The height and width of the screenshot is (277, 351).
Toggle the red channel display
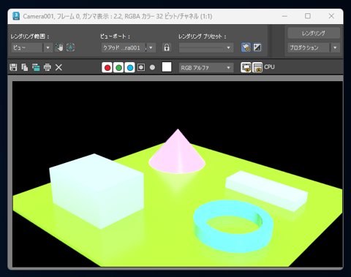[x=107, y=67]
